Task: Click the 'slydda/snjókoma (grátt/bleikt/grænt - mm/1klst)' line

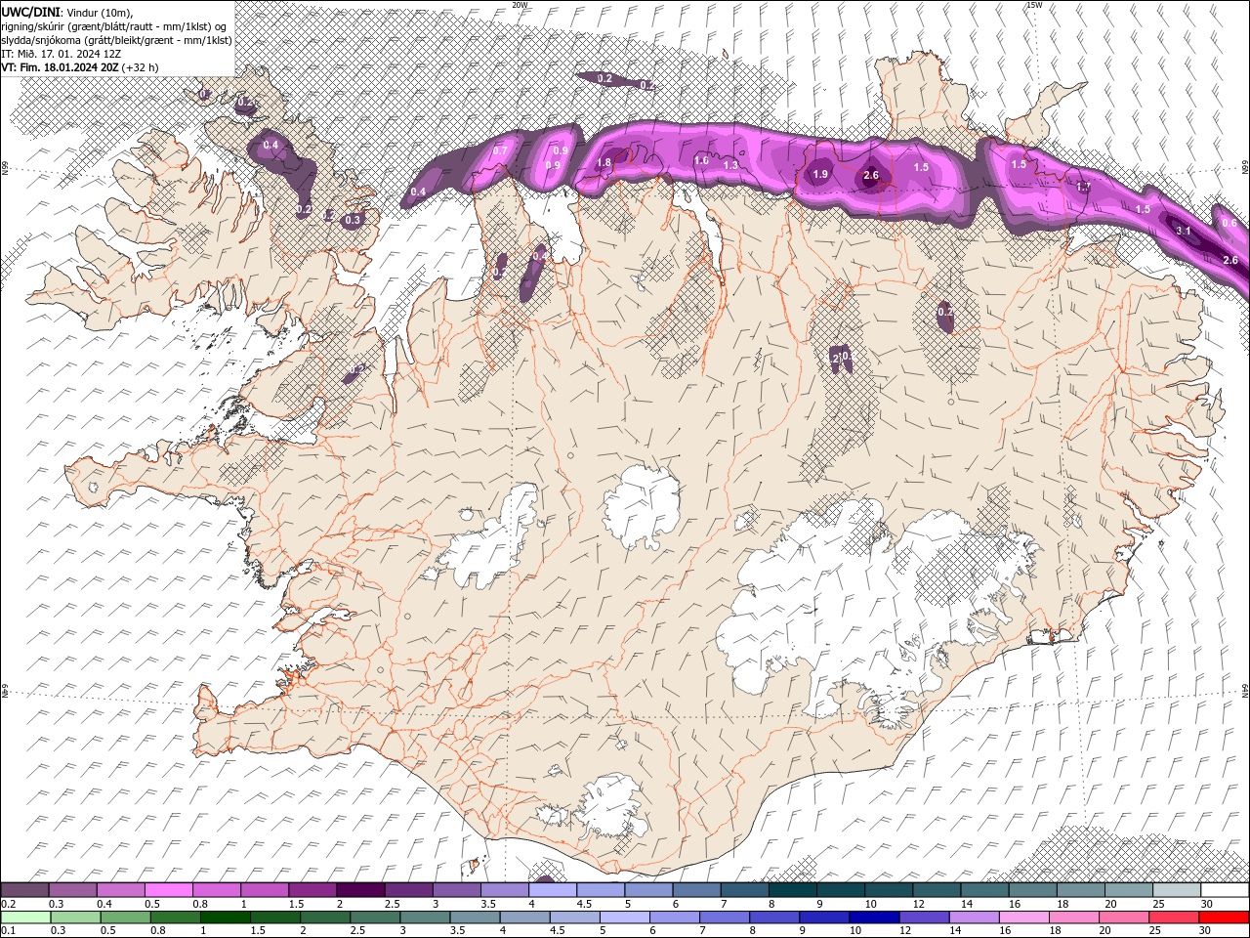Action: coord(114,40)
